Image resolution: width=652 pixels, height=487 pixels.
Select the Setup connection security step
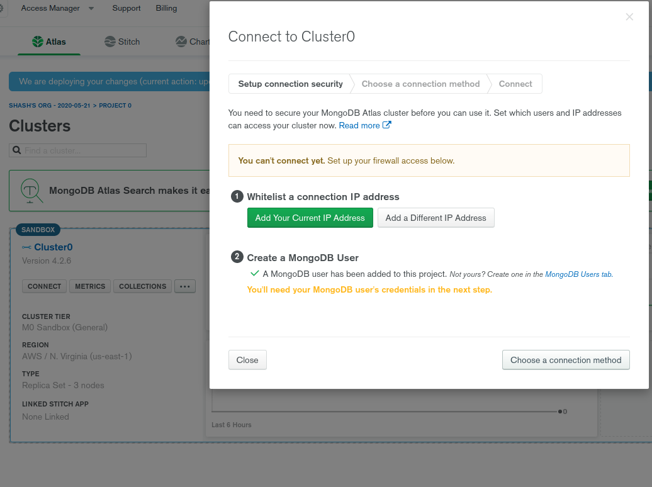290,84
